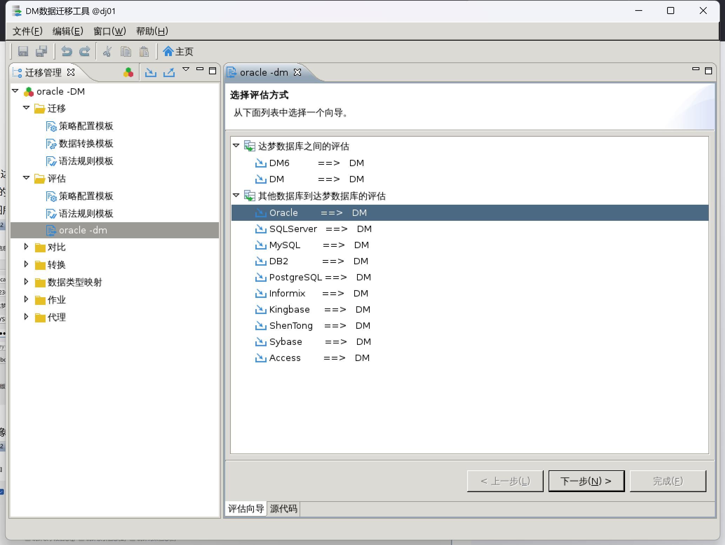Collapse 达梦数据库之间的评估 group
Screen dimensions: 725x545
tap(236, 145)
